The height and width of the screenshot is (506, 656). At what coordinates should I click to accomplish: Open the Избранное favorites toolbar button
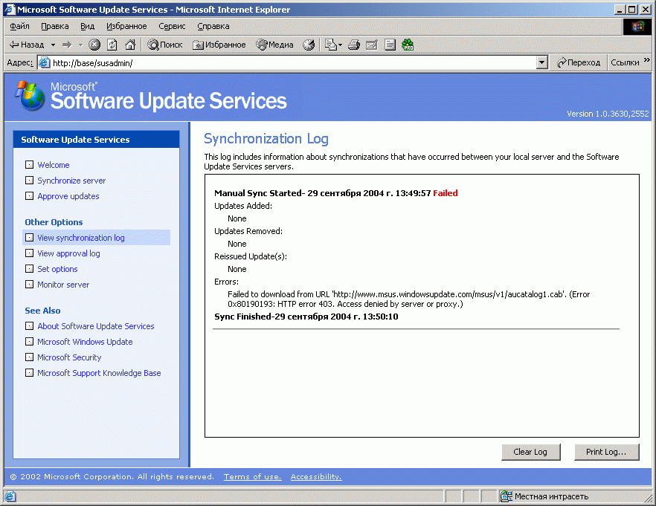219,45
